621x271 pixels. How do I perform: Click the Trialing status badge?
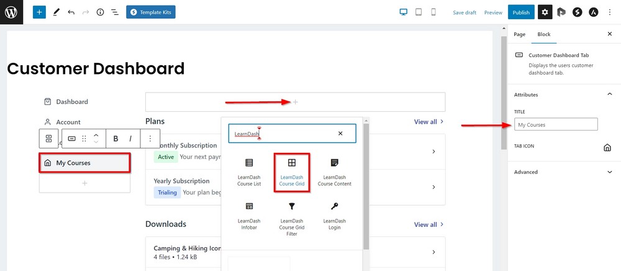click(x=167, y=193)
